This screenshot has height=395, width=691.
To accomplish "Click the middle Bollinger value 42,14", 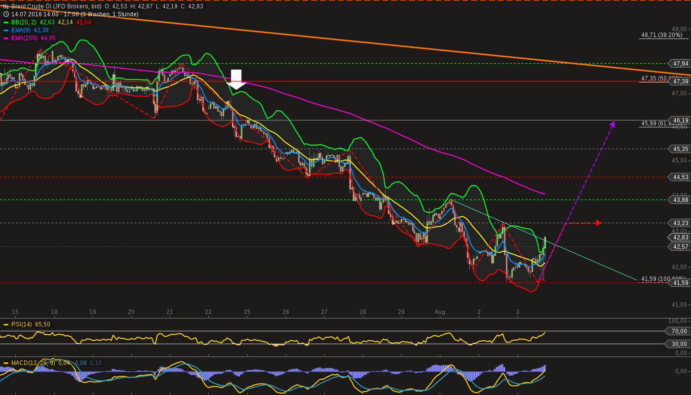I will coord(65,22).
